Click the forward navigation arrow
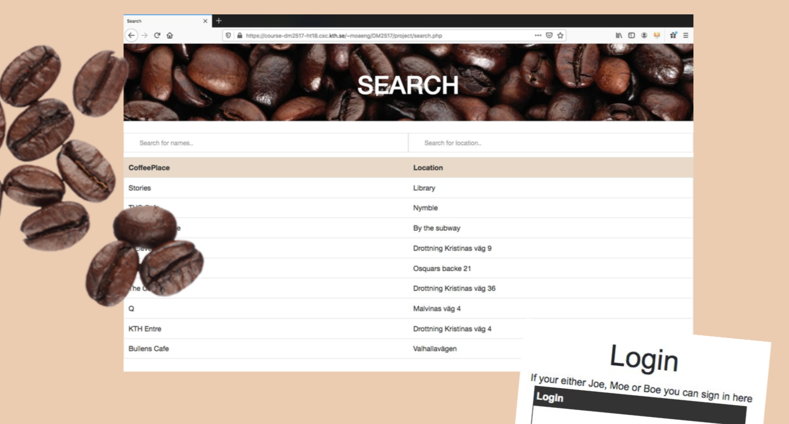The image size is (789, 424). pyautogui.click(x=144, y=35)
